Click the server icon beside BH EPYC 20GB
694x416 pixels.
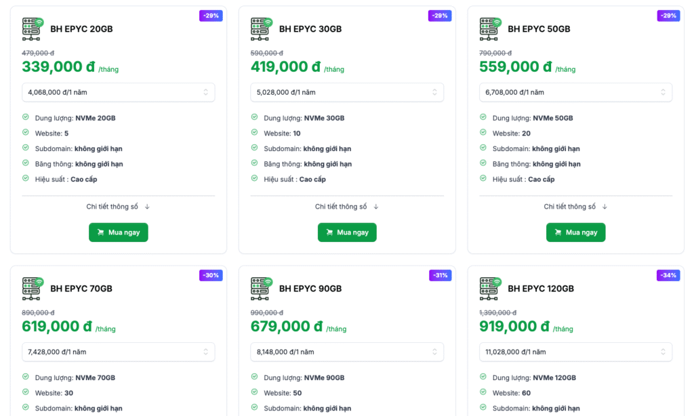pos(32,28)
